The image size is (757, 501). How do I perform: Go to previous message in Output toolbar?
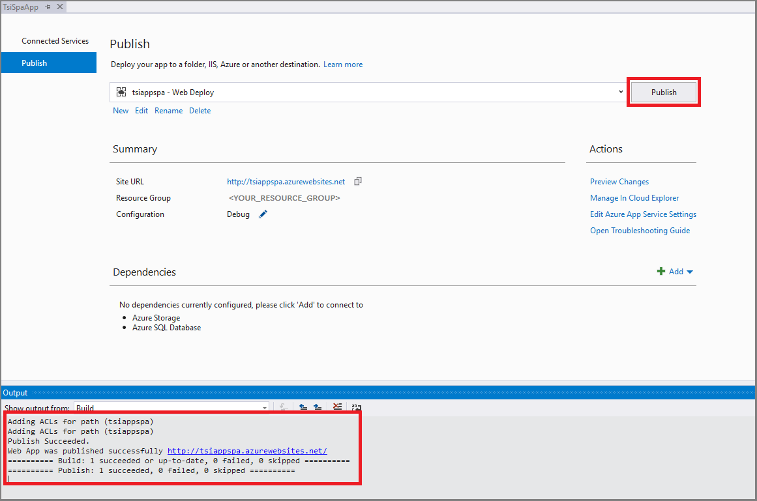point(303,407)
